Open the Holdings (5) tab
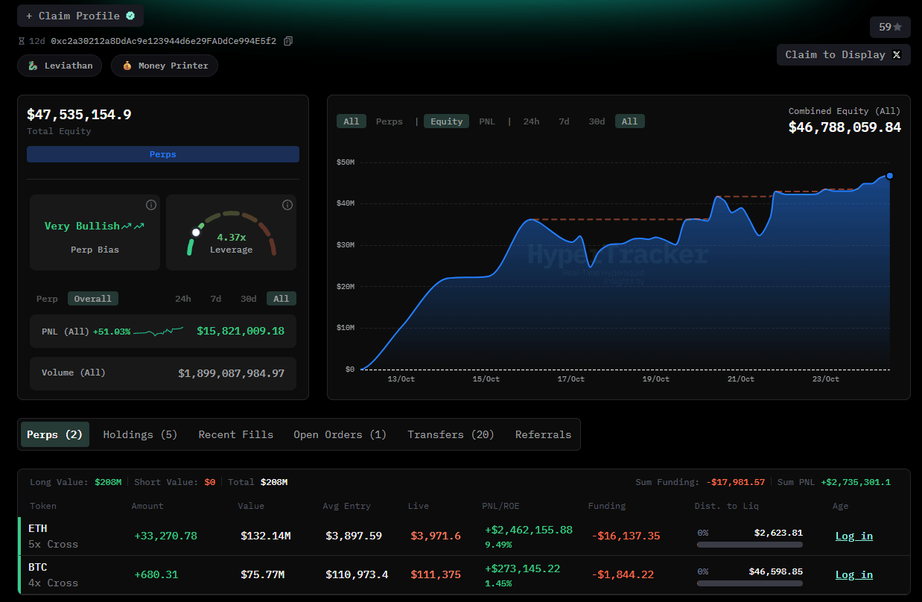Viewport: 922px width, 602px height. coord(140,434)
